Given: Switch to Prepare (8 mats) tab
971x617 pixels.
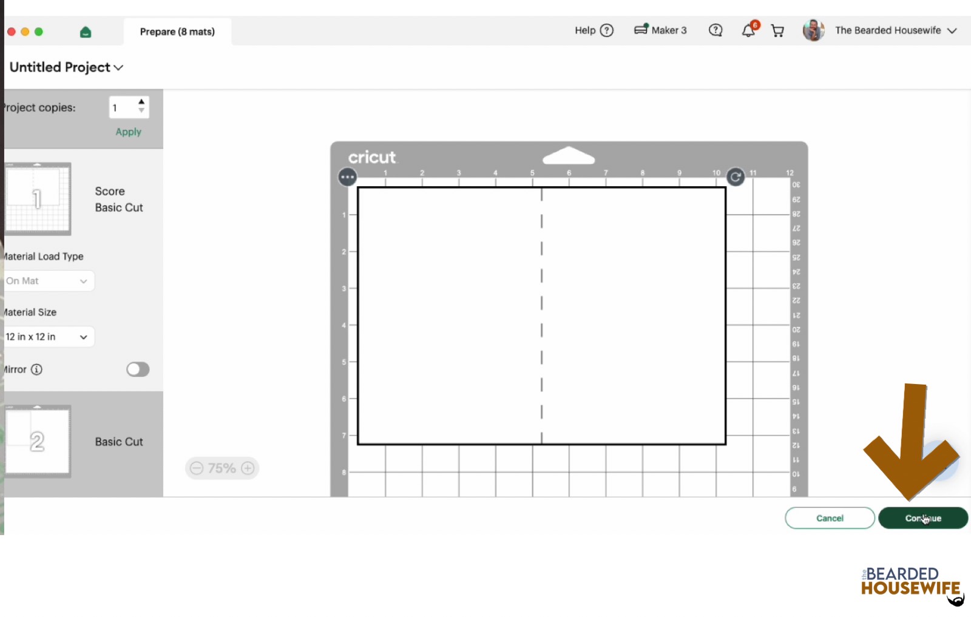Looking at the screenshot, I should click(x=177, y=32).
